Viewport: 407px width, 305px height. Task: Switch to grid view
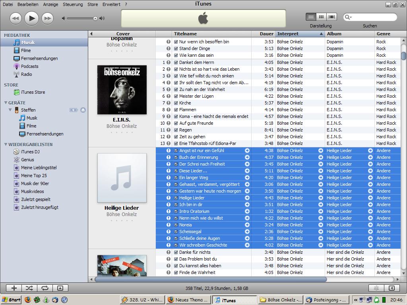(x=321, y=17)
